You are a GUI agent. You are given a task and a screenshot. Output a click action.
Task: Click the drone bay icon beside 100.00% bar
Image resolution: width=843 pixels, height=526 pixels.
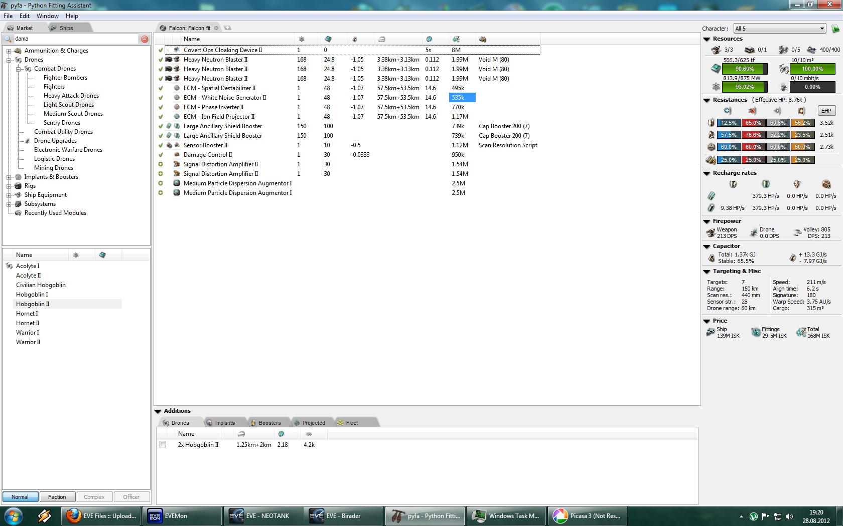point(783,69)
